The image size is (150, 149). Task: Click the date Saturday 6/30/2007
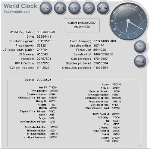pos(82,23)
